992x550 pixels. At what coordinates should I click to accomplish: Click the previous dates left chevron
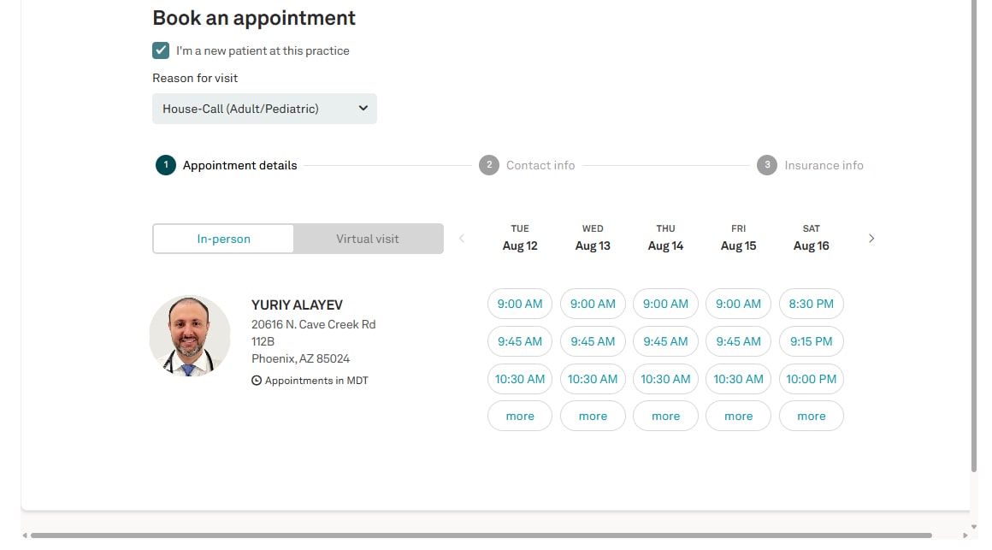pos(462,239)
